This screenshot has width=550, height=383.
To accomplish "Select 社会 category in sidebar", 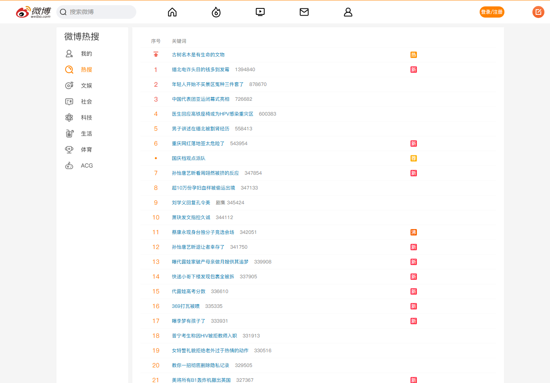I will click(x=86, y=102).
